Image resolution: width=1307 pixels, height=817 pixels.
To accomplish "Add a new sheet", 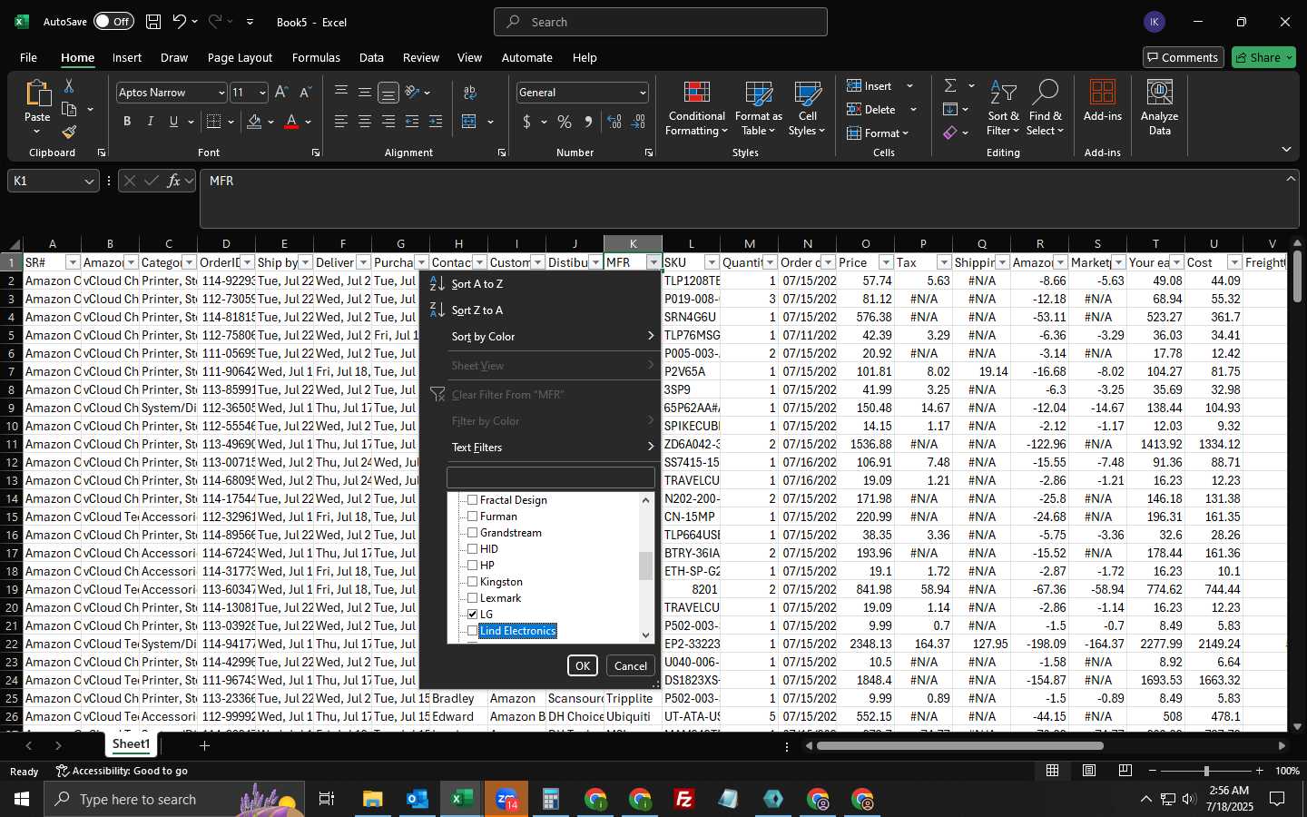I will coord(204,745).
